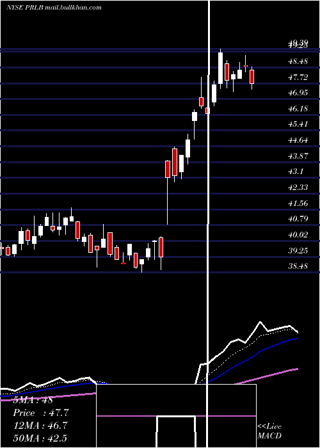Select the 43.87 price axis label

click(298, 156)
